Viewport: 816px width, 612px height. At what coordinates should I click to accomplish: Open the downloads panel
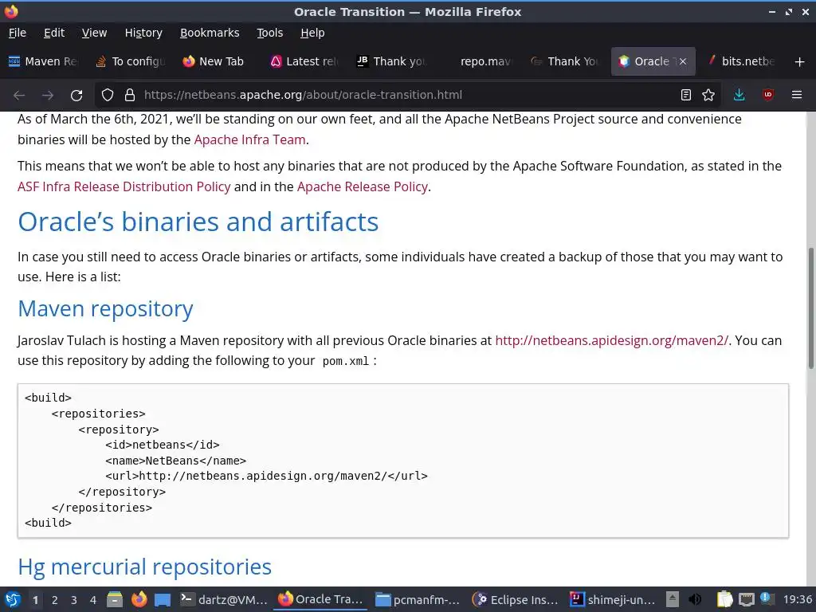739,96
